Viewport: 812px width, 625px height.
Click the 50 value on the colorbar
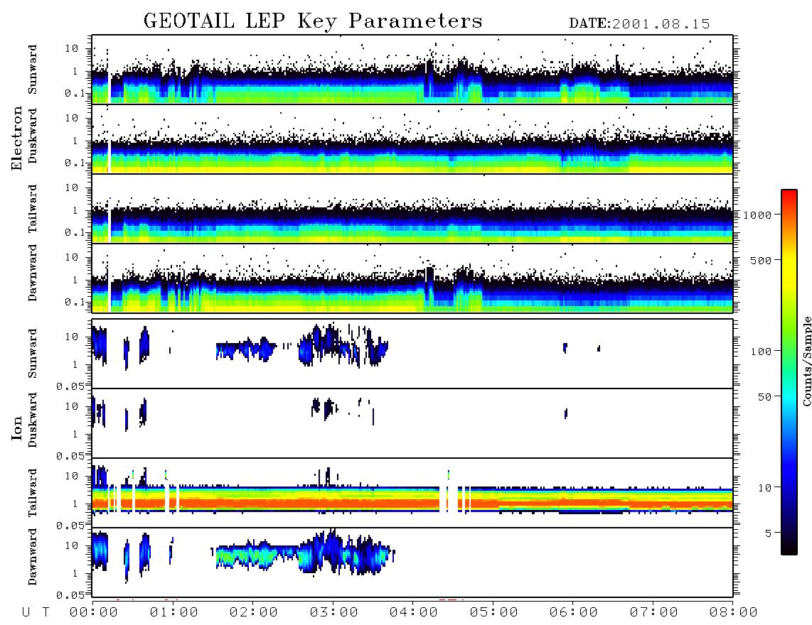(x=765, y=397)
